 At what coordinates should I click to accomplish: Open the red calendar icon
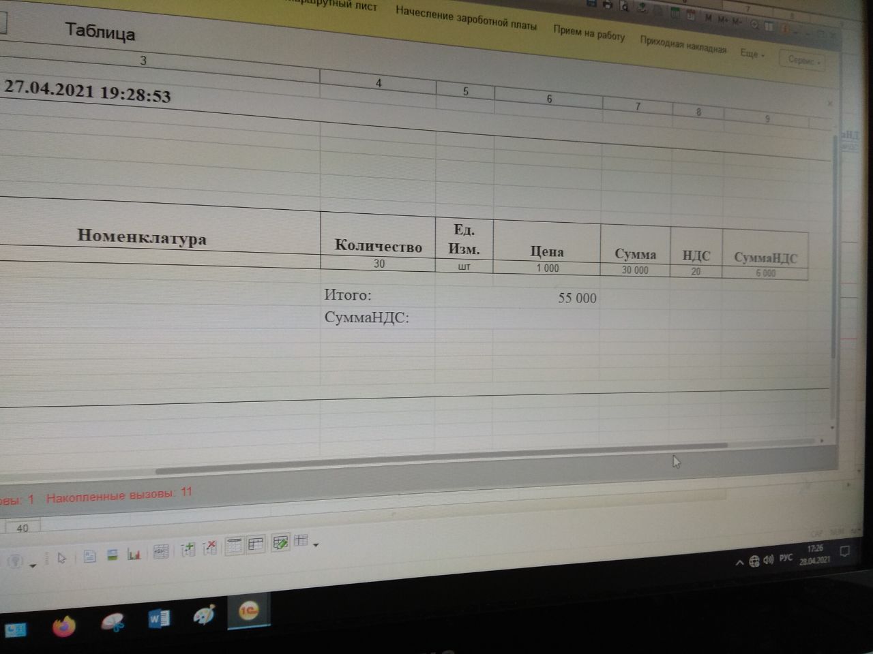[x=691, y=14]
